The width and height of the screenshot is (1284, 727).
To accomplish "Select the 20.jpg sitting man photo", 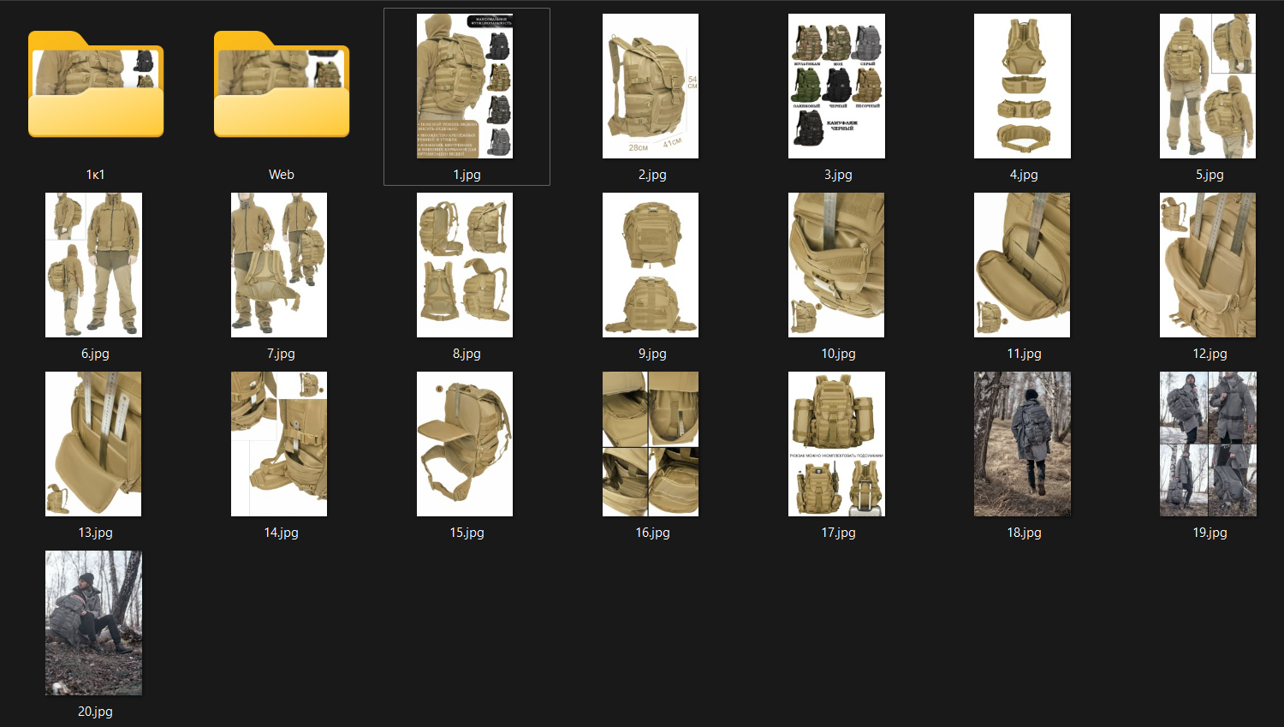I will 93,623.
